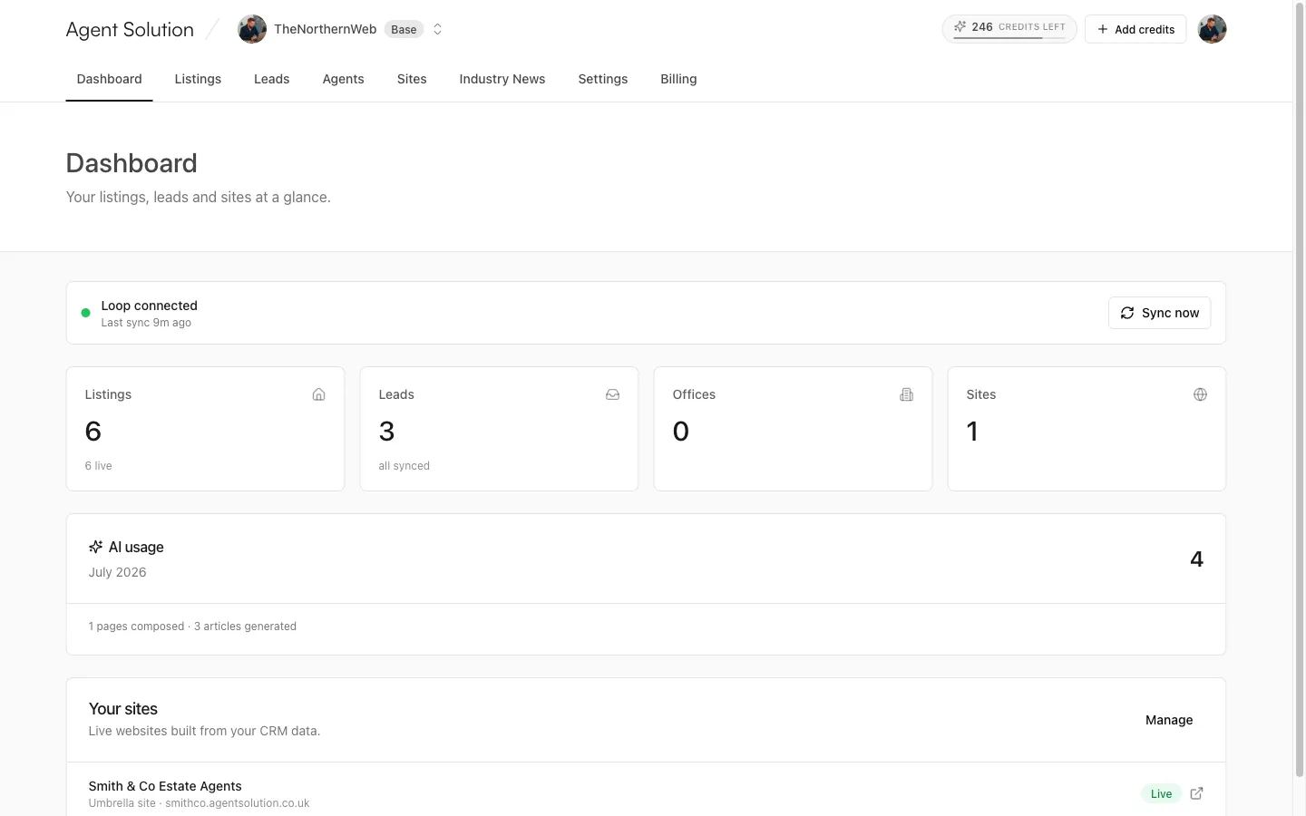Click the AI usage count 4

pyautogui.click(x=1196, y=559)
